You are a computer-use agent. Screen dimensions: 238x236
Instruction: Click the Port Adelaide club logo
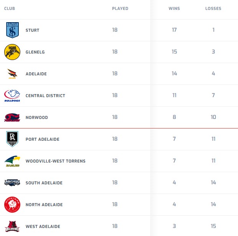pos(12,139)
